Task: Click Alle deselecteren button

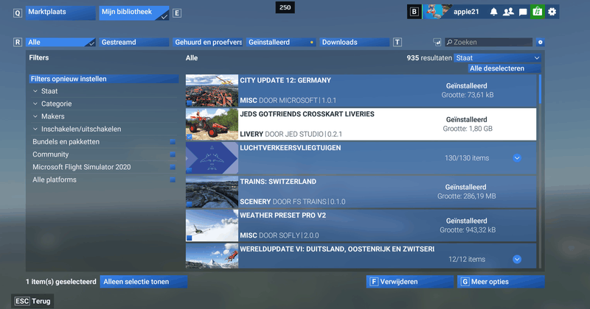Action: [504, 68]
